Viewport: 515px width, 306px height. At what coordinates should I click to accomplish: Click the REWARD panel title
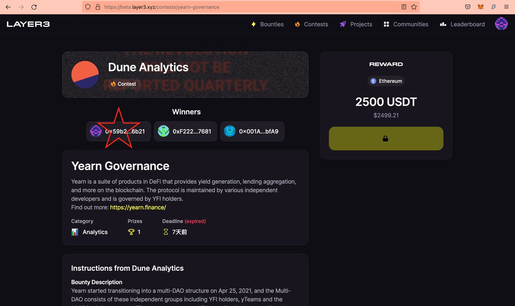(386, 64)
